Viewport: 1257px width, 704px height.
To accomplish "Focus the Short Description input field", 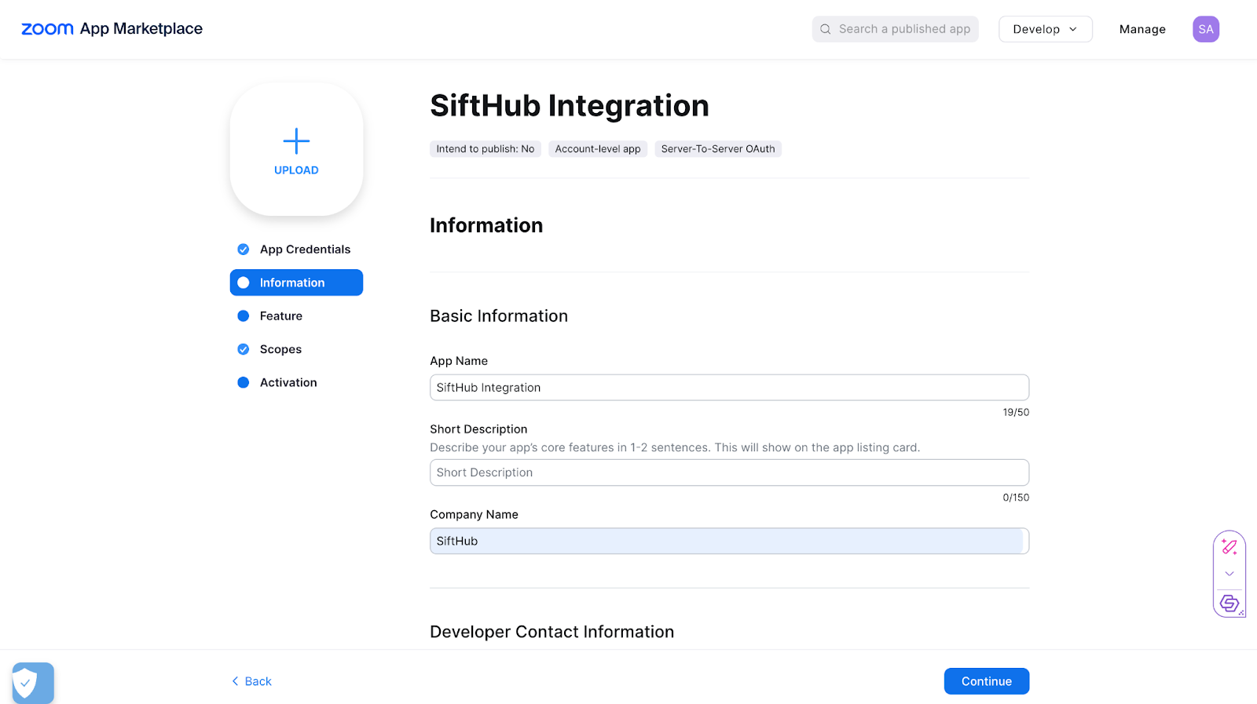I will [728, 472].
